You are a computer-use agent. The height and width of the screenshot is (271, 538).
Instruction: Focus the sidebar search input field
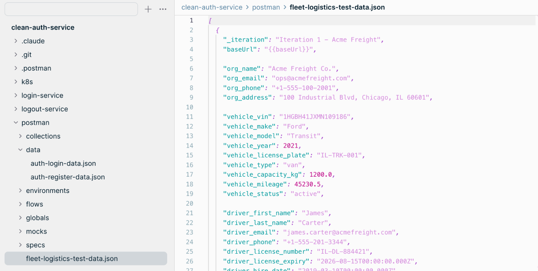[71, 9]
